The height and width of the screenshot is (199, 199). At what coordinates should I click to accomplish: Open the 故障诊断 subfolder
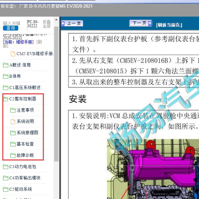pyautogui.click(x=25, y=155)
